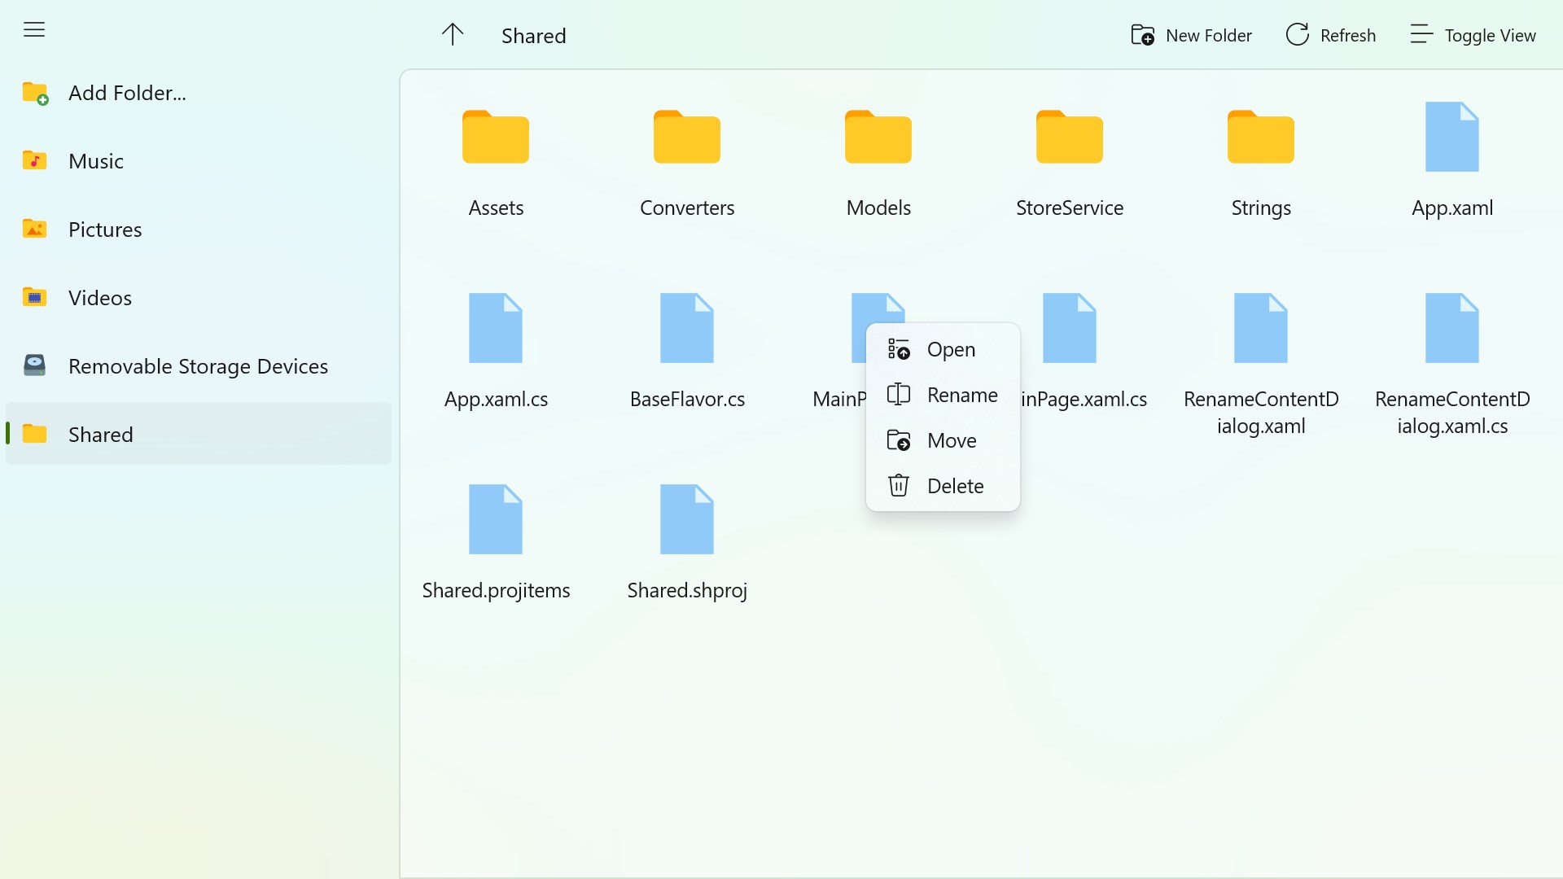The width and height of the screenshot is (1563, 879).
Task: Select the Models folder icon
Action: click(878, 137)
